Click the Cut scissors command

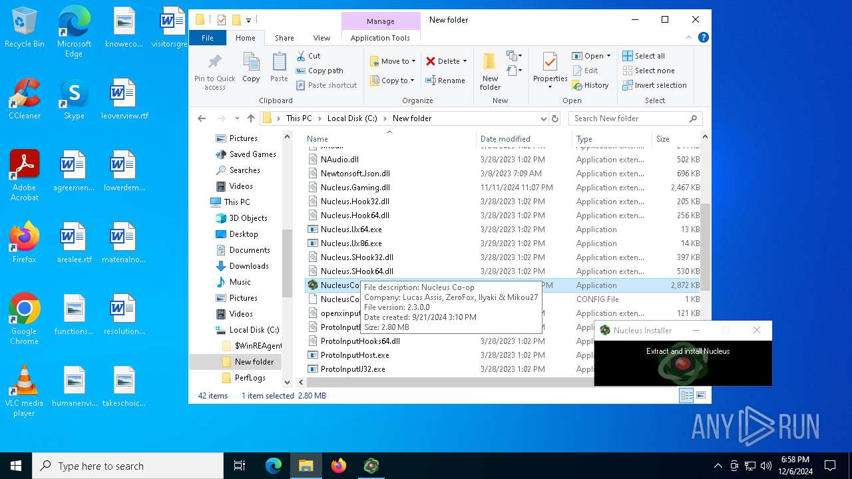coord(308,56)
